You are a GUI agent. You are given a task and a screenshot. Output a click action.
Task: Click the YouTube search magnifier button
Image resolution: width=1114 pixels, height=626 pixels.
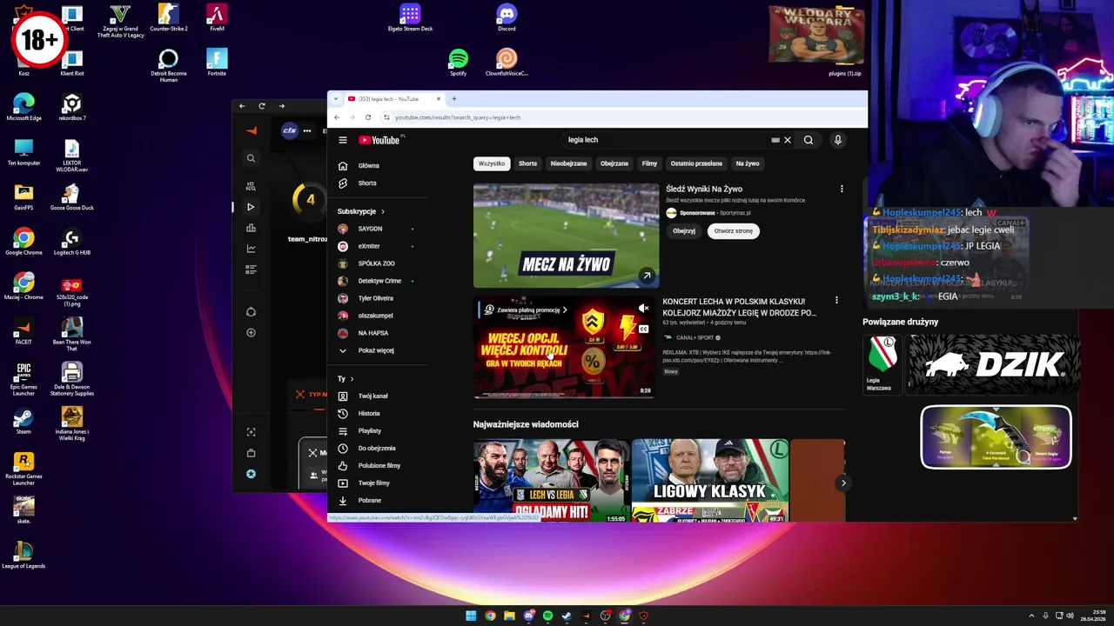click(809, 140)
